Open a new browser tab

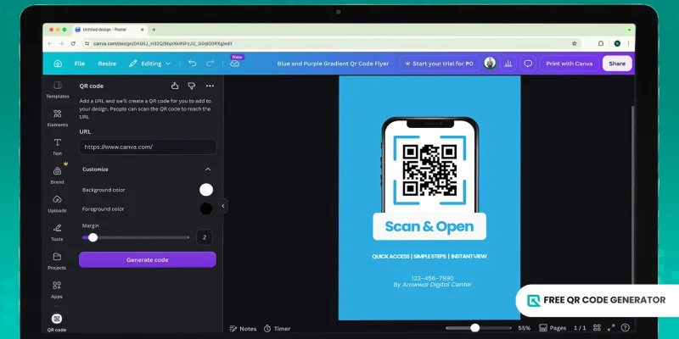pyautogui.click(x=154, y=30)
